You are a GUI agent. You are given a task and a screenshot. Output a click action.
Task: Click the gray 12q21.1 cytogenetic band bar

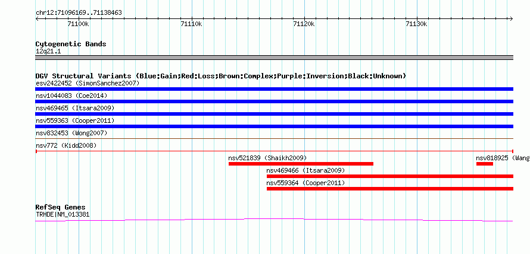tap(274, 58)
